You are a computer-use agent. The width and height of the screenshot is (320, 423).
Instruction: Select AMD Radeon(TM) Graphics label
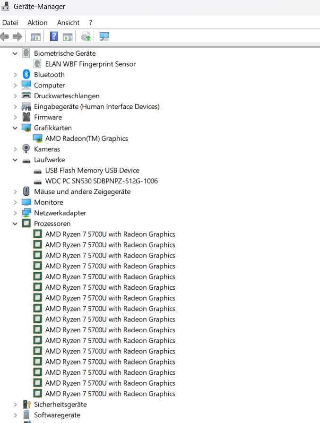point(86,138)
